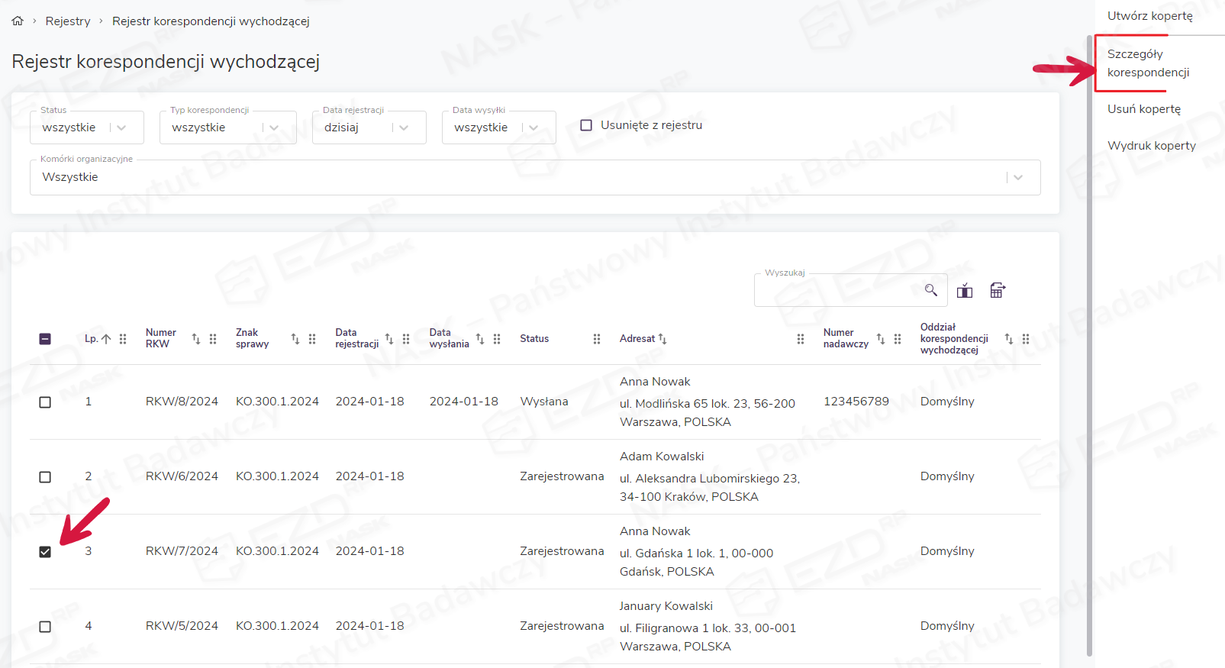Select Usuń kopertę from side menu
Viewport: 1225px width, 668px height.
[x=1143, y=109]
